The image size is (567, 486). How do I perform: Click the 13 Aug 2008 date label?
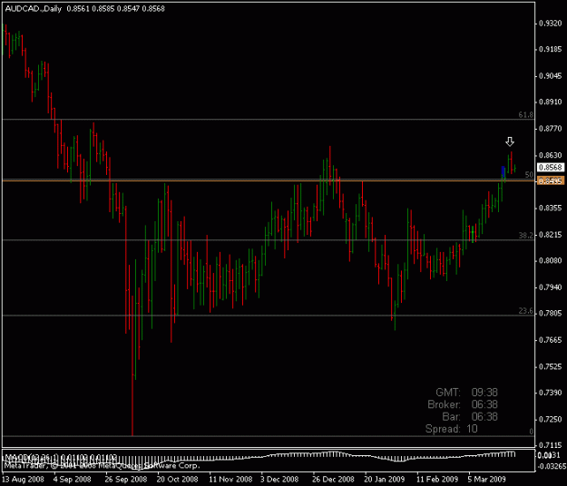[x=24, y=480]
